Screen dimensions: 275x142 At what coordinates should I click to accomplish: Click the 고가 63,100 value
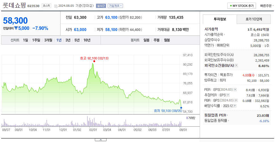click(111, 17)
